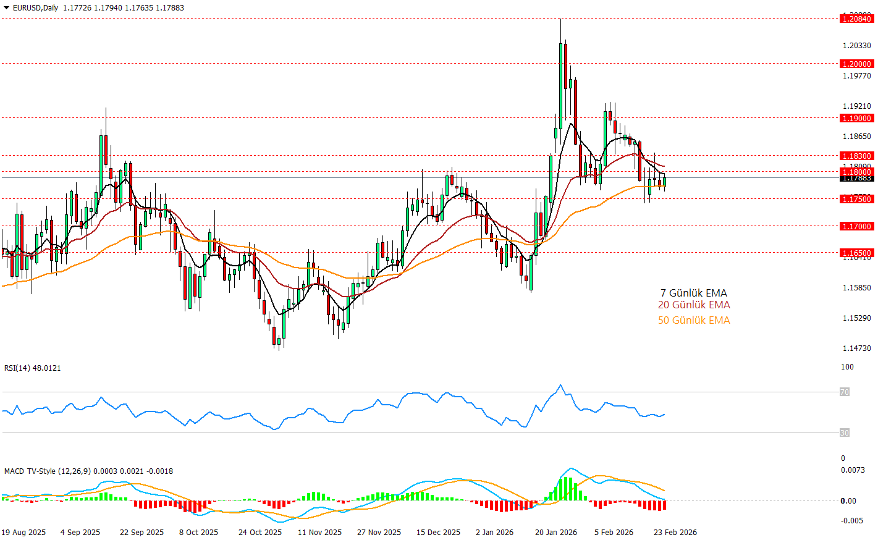Select the RSI 70 overbought level tag
The height and width of the screenshot is (540, 878).
click(844, 392)
